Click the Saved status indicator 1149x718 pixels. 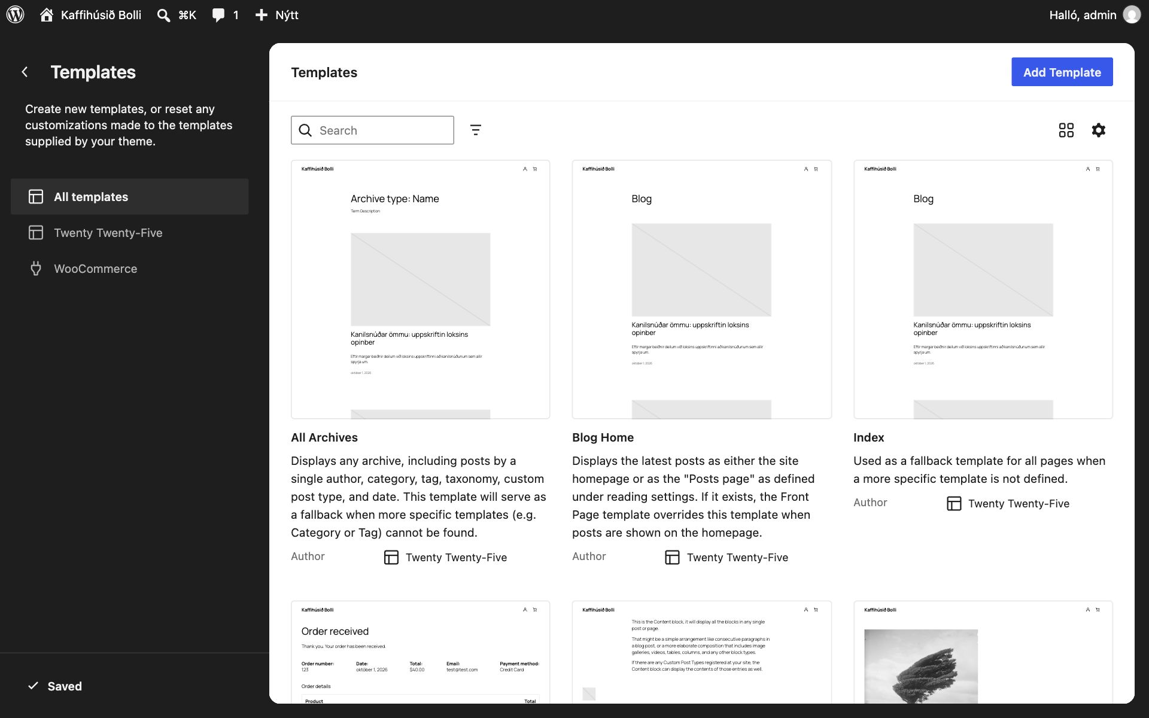[x=55, y=686]
